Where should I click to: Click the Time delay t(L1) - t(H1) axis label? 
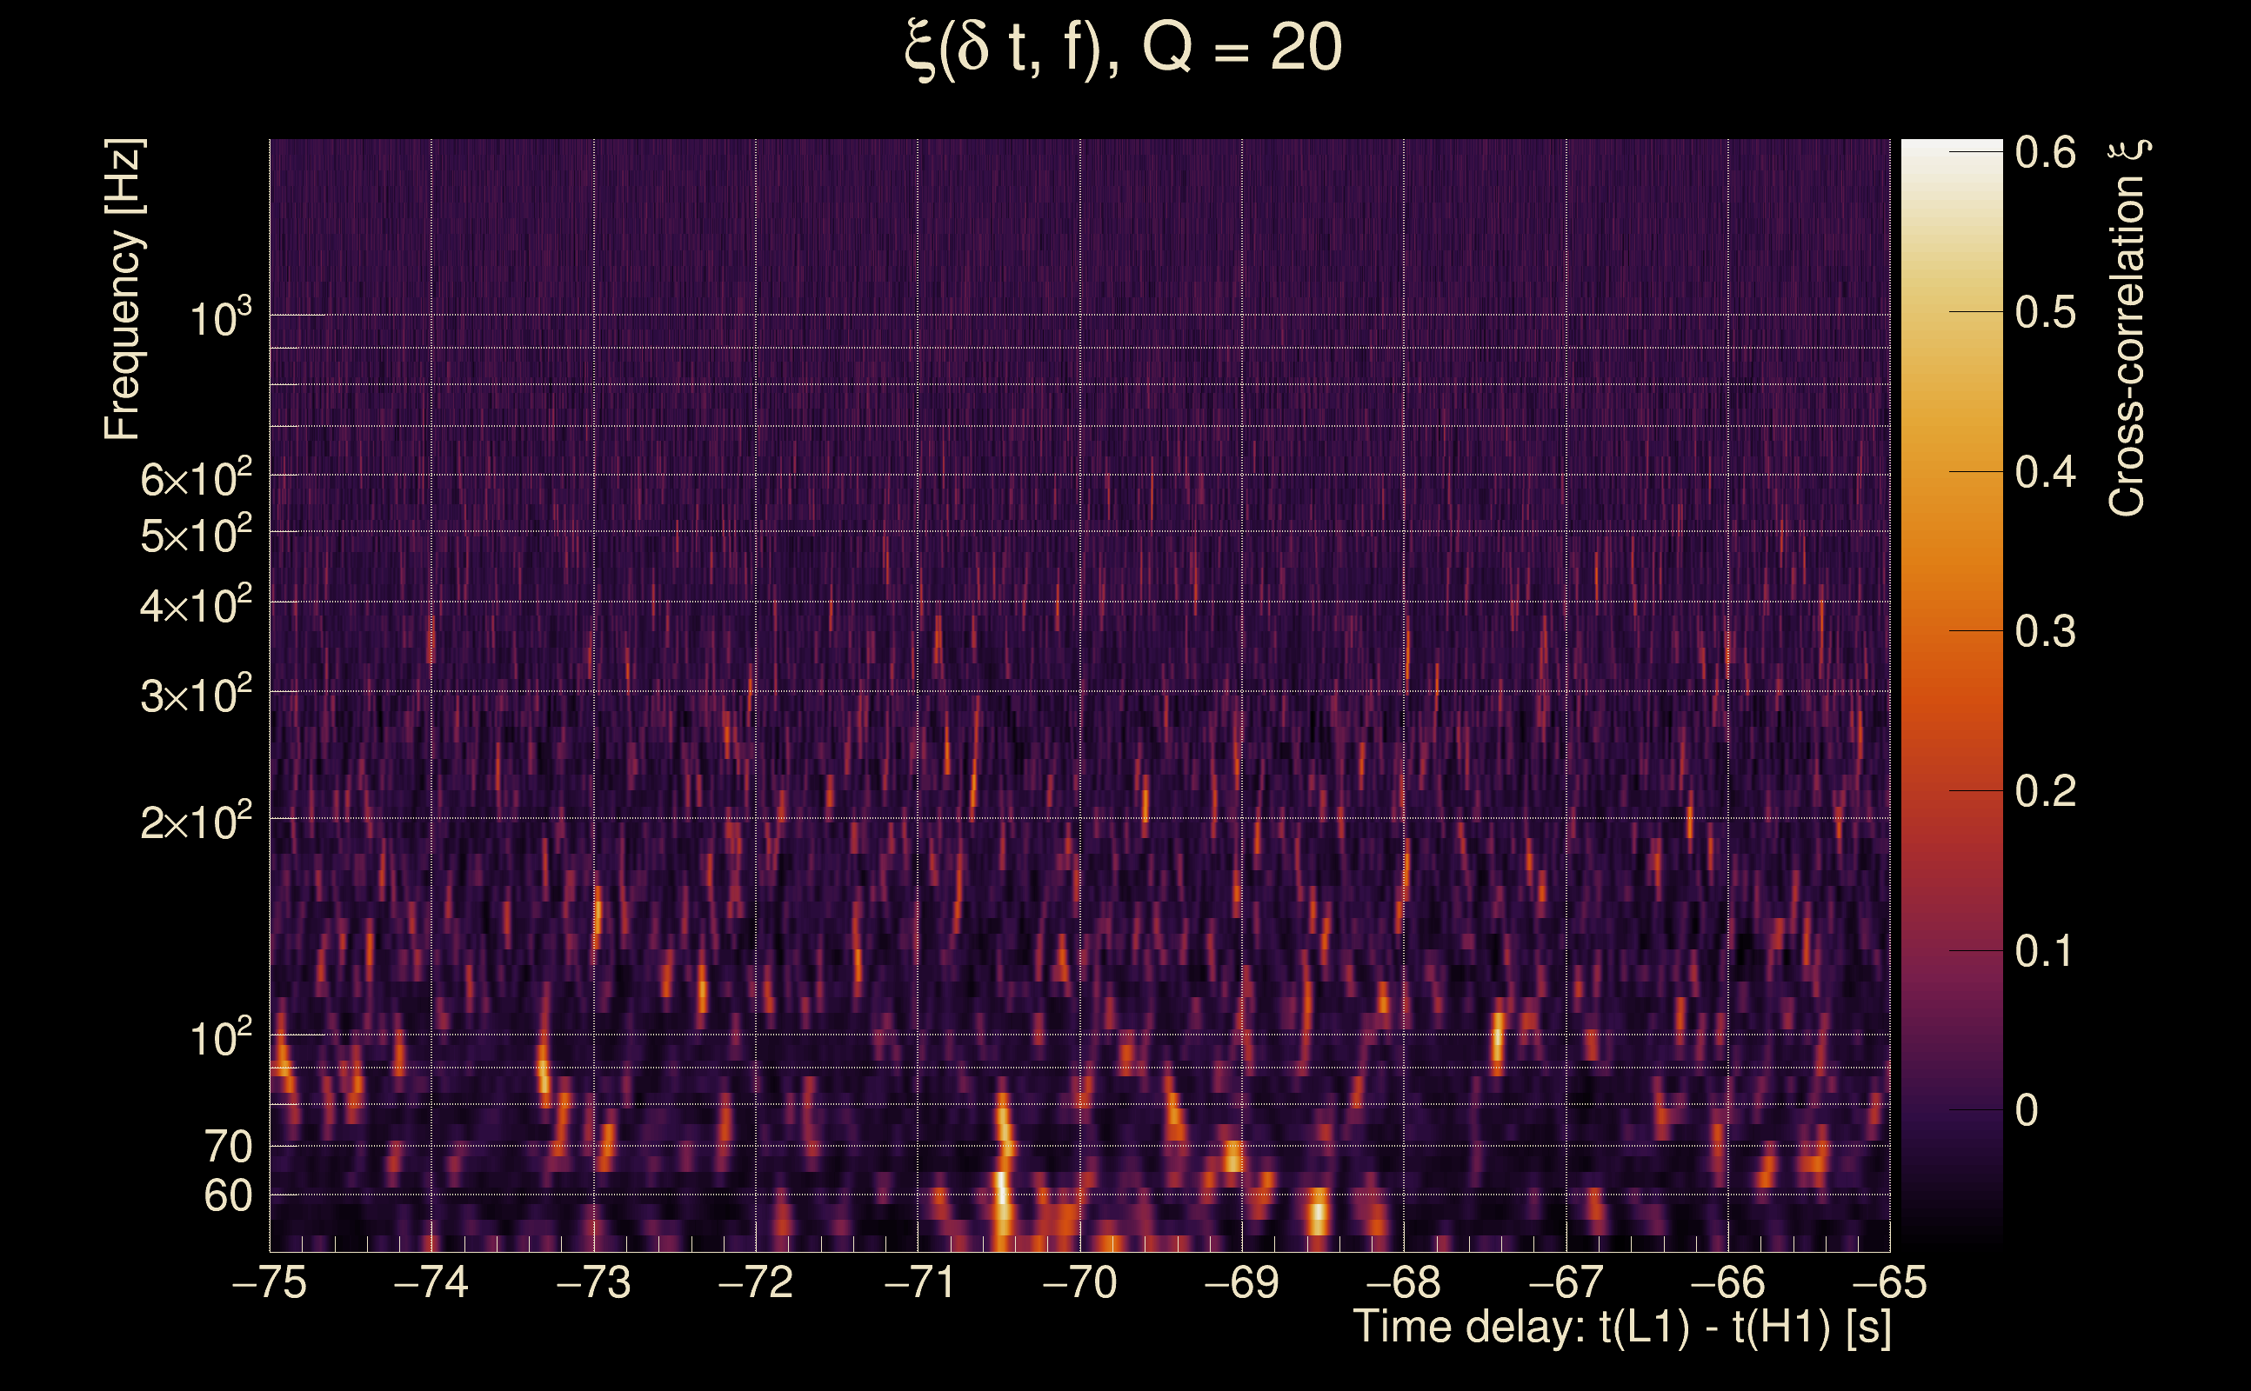pyautogui.click(x=1621, y=1327)
